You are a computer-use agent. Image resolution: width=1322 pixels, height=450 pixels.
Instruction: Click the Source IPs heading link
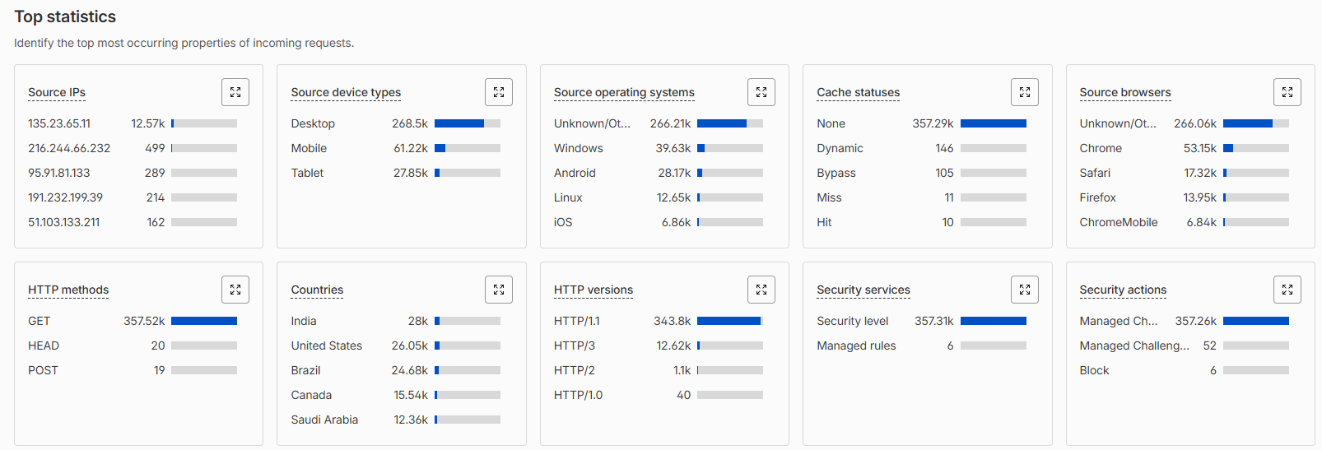(x=57, y=92)
